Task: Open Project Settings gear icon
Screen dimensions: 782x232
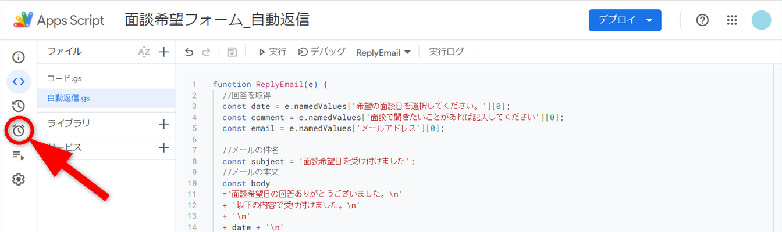Action: (x=19, y=179)
